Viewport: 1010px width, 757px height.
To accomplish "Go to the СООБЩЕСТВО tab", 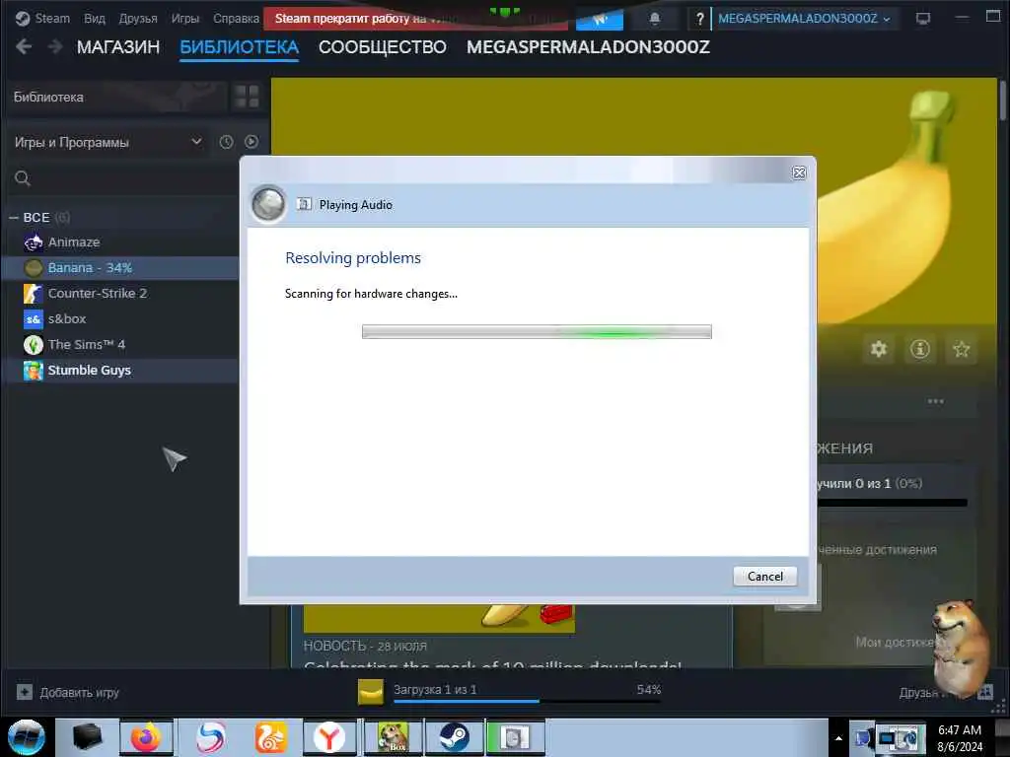I will click(382, 47).
